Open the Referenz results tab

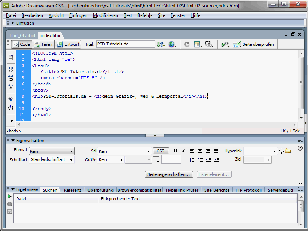coord(72,190)
